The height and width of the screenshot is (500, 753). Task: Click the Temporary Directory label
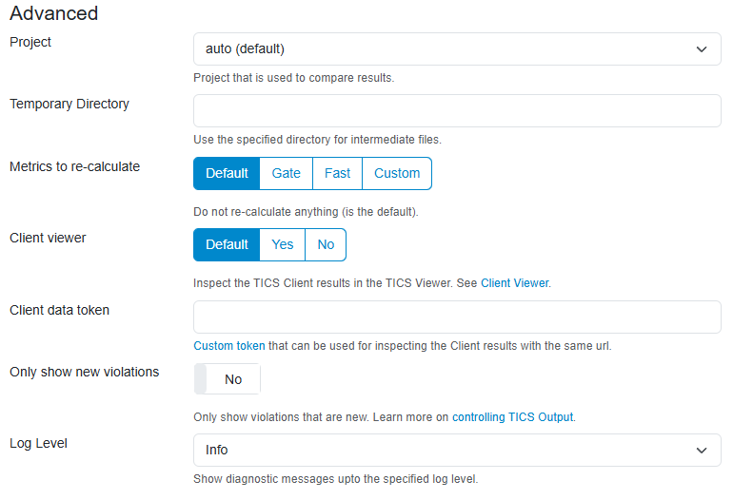point(69,104)
